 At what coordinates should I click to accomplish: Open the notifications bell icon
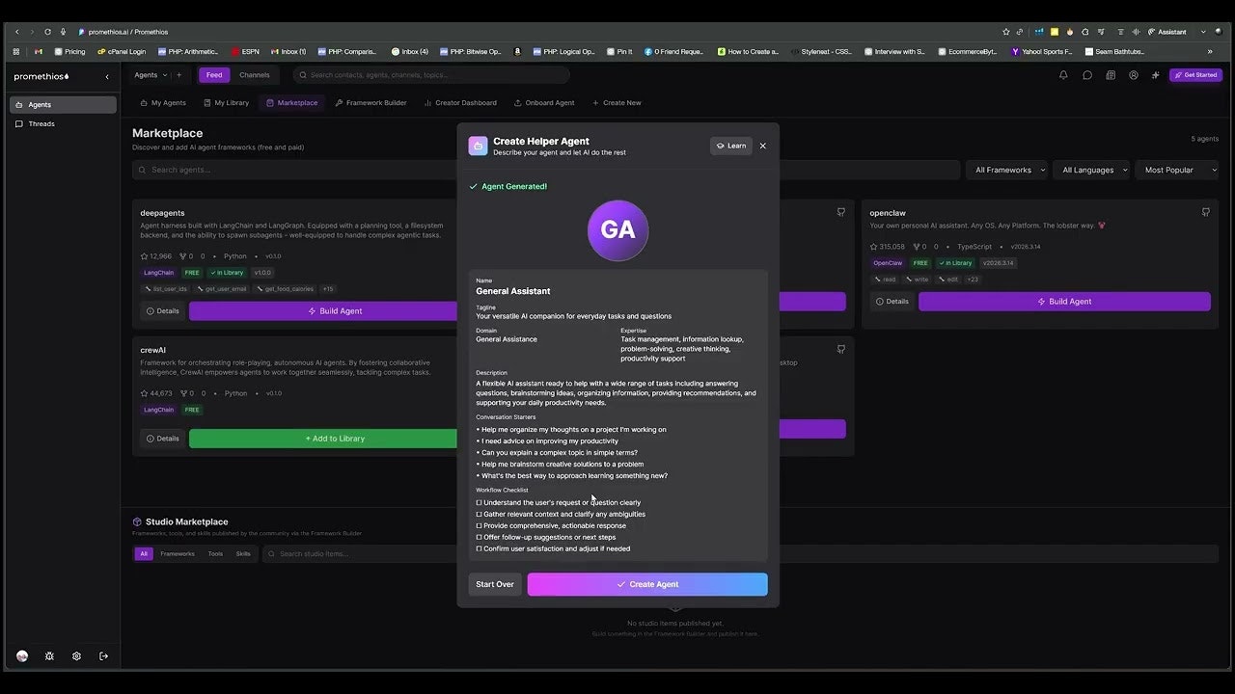pos(1063,75)
